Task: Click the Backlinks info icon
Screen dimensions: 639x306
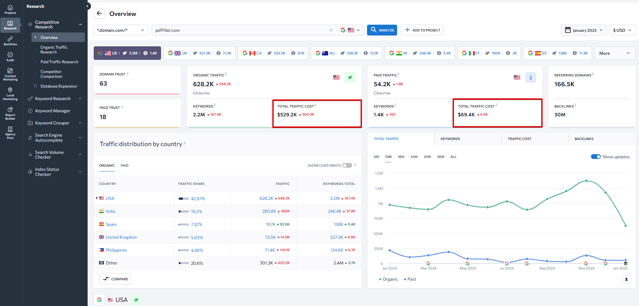Action: (575, 105)
